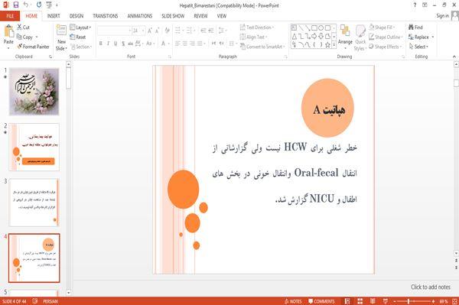Click the Reset slide button
This screenshot has height=305, width=459.
(x=78, y=37)
